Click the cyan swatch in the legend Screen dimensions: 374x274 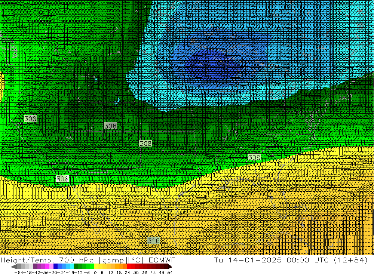(x=72, y=267)
